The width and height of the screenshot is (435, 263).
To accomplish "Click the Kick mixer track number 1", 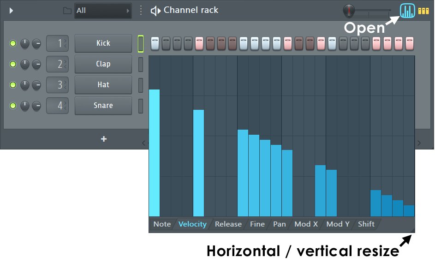I will 57,43.
